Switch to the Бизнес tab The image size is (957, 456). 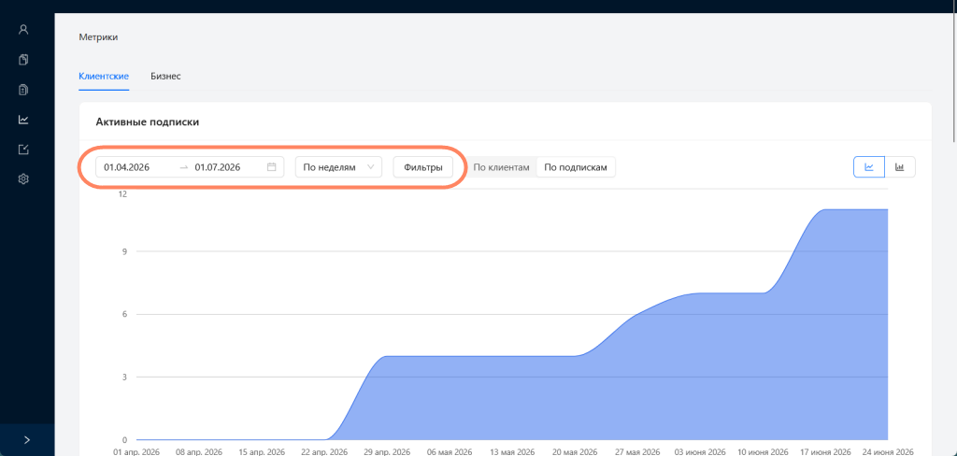[x=165, y=77]
